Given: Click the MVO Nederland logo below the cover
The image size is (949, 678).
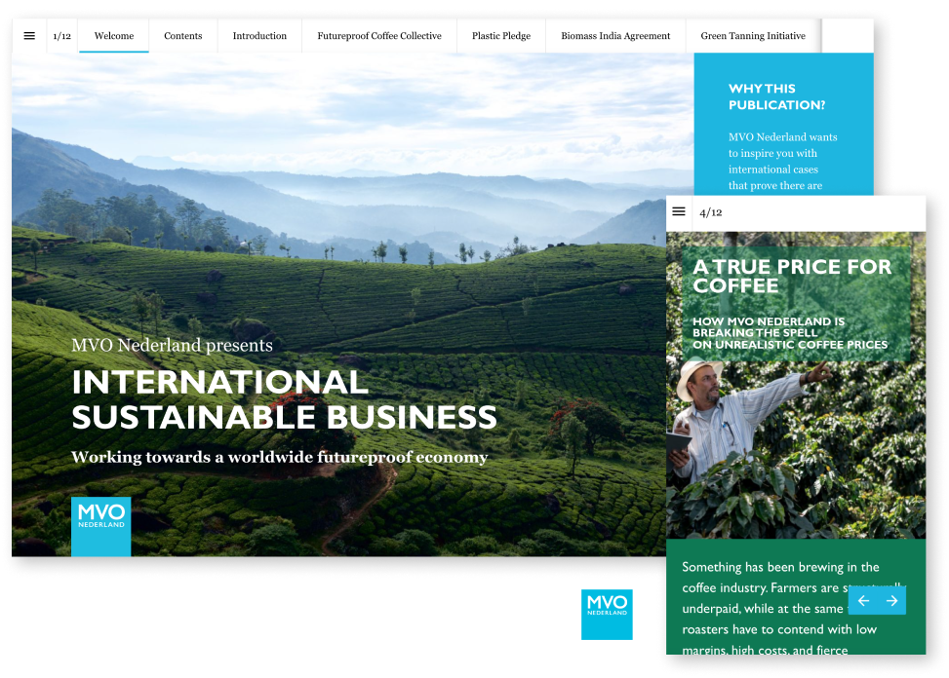Looking at the screenshot, I should tap(607, 621).
